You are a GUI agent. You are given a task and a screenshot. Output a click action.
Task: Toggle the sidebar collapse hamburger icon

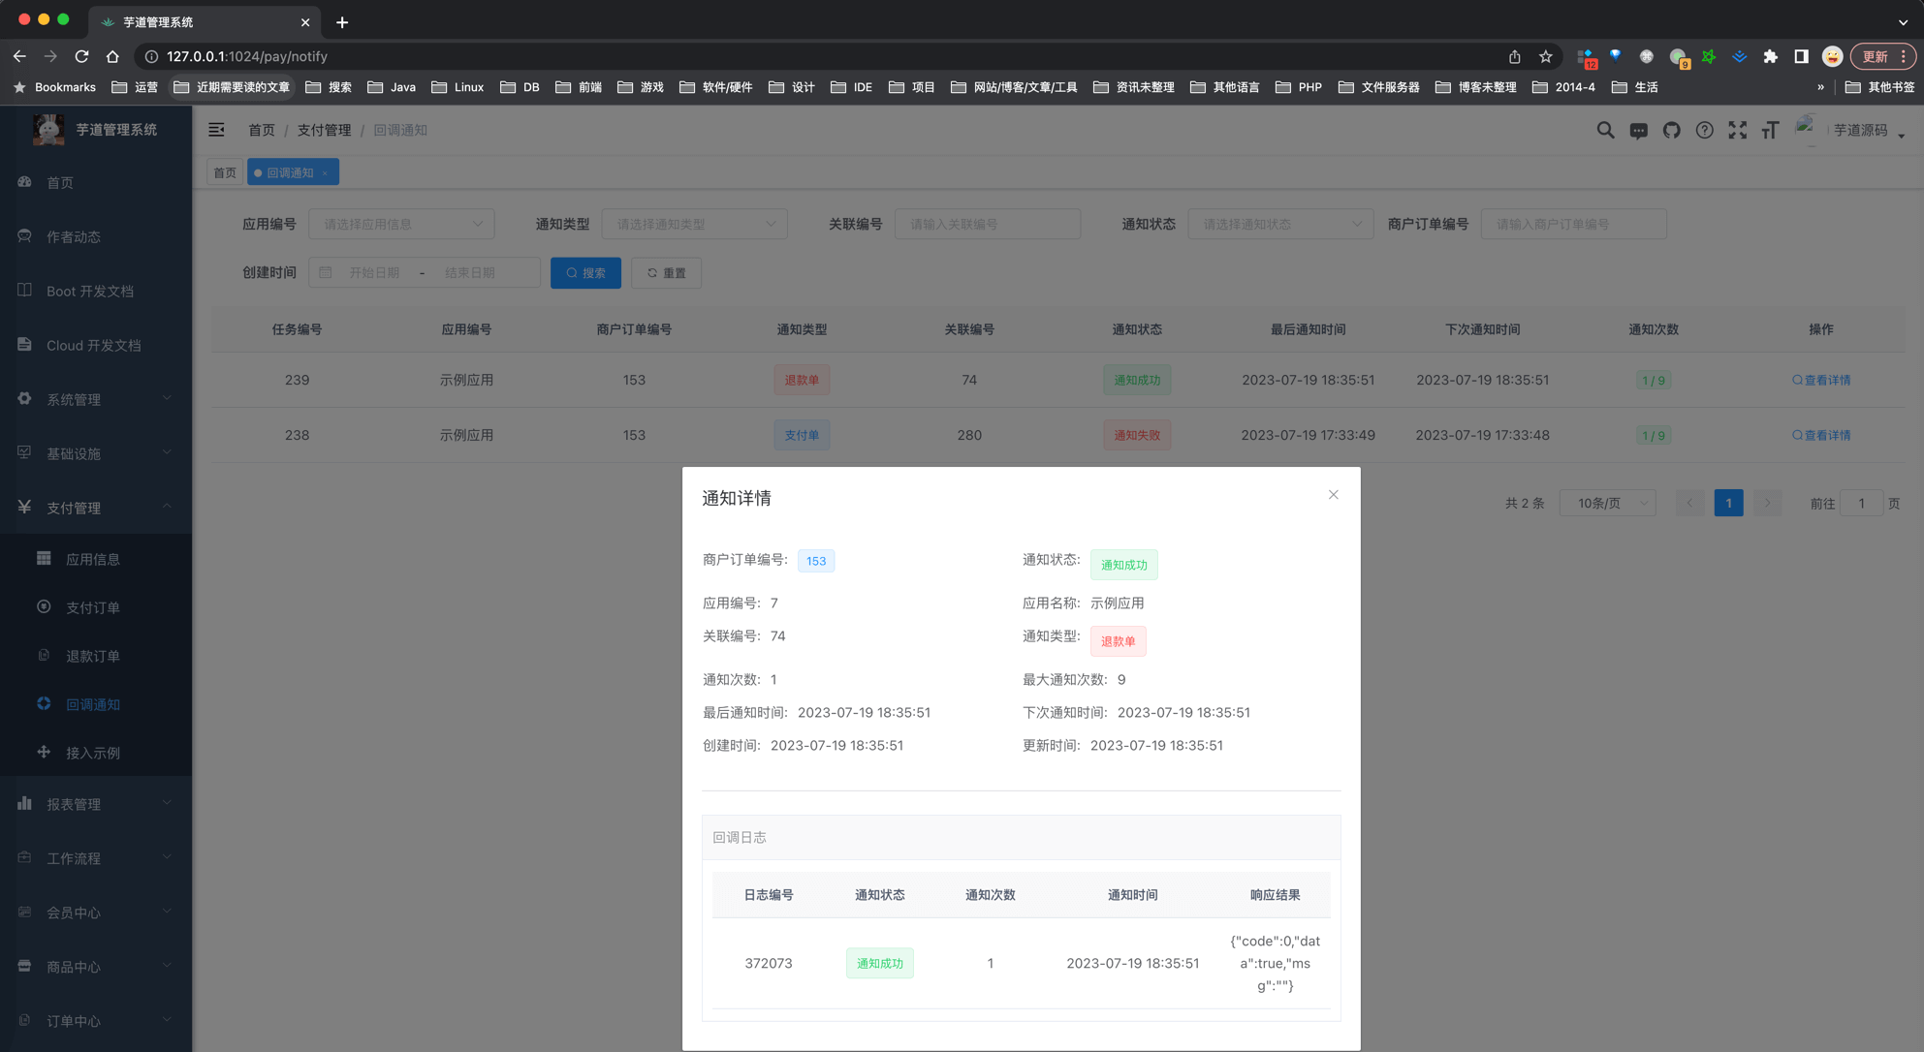coord(216,130)
